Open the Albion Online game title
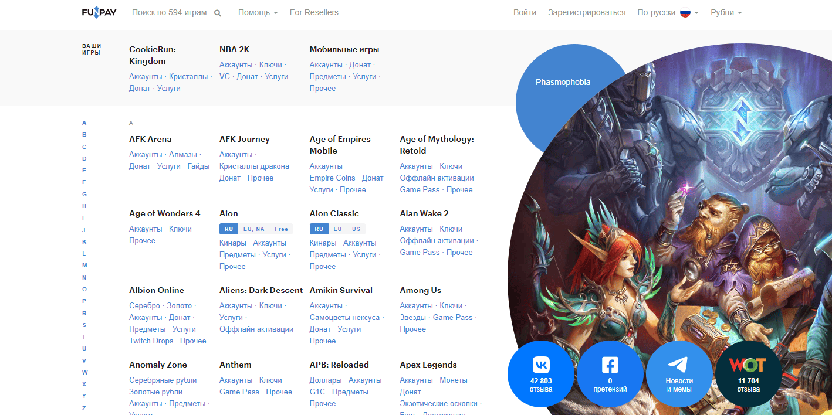This screenshot has width=832, height=415. click(157, 290)
